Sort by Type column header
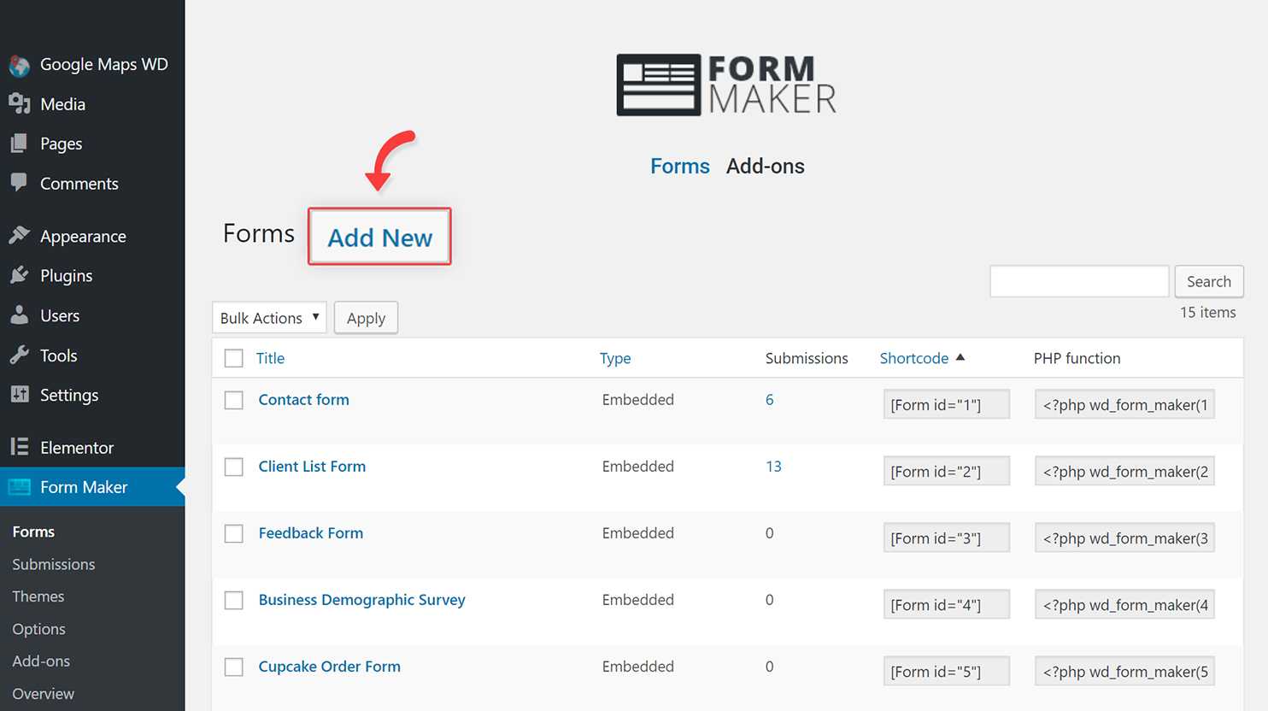The image size is (1268, 711). pos(615,358)
